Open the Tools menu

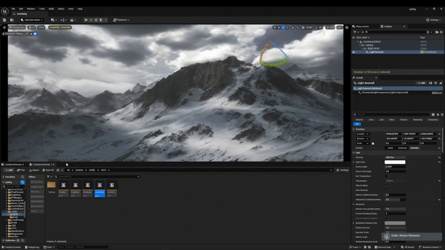[x=42, y=9]
